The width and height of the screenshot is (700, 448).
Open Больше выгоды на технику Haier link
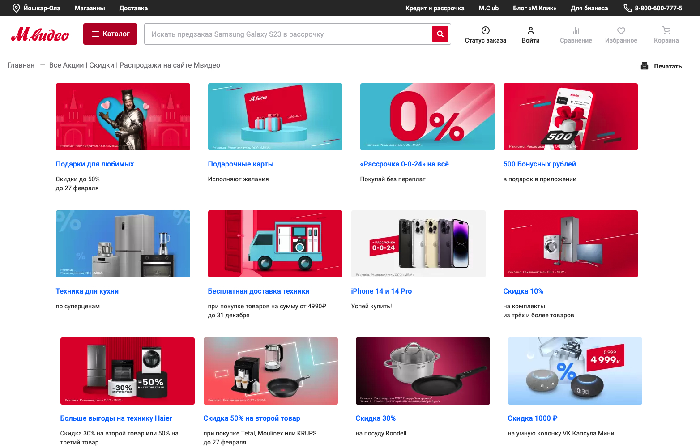116,418
